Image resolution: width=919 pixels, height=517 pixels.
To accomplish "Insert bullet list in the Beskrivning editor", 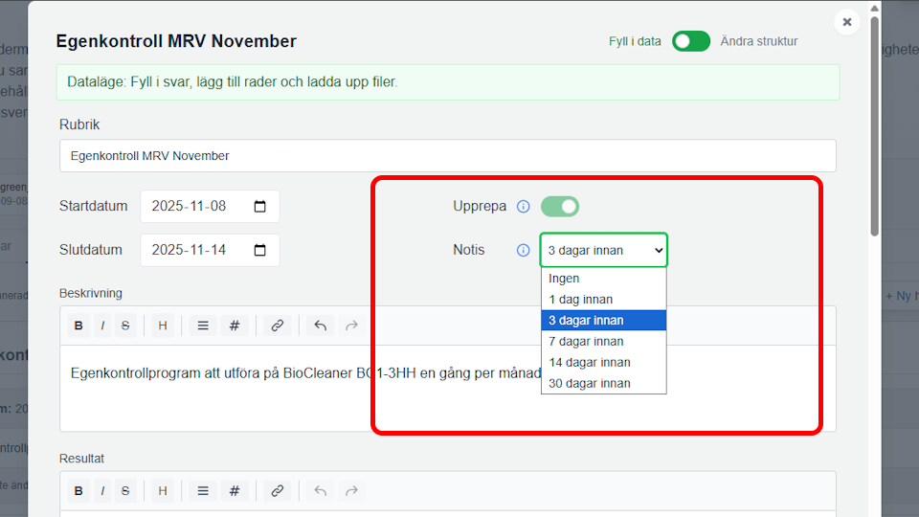I will (x=203, y=326).
